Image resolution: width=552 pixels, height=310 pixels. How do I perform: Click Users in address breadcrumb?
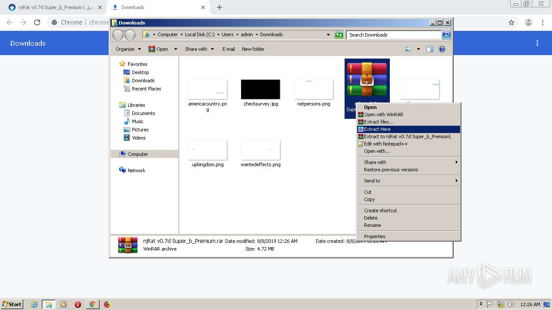(x=227, y=34)
